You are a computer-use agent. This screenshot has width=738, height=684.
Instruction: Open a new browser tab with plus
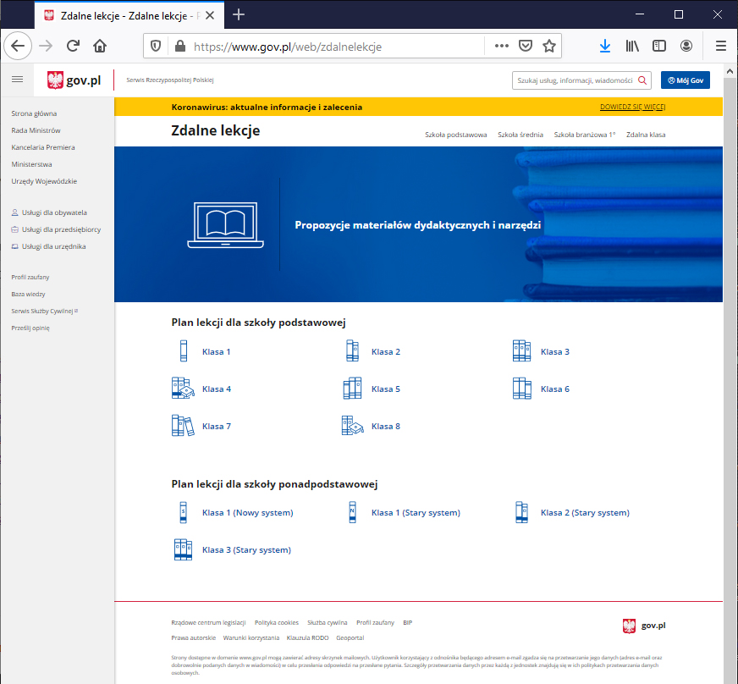[239, 14]
